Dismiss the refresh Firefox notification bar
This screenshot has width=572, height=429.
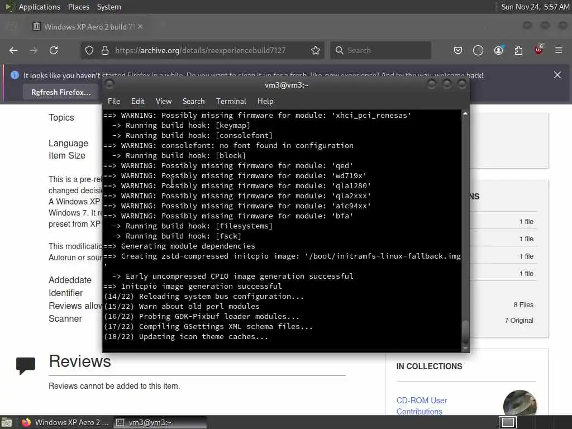[x=557, y=75]
